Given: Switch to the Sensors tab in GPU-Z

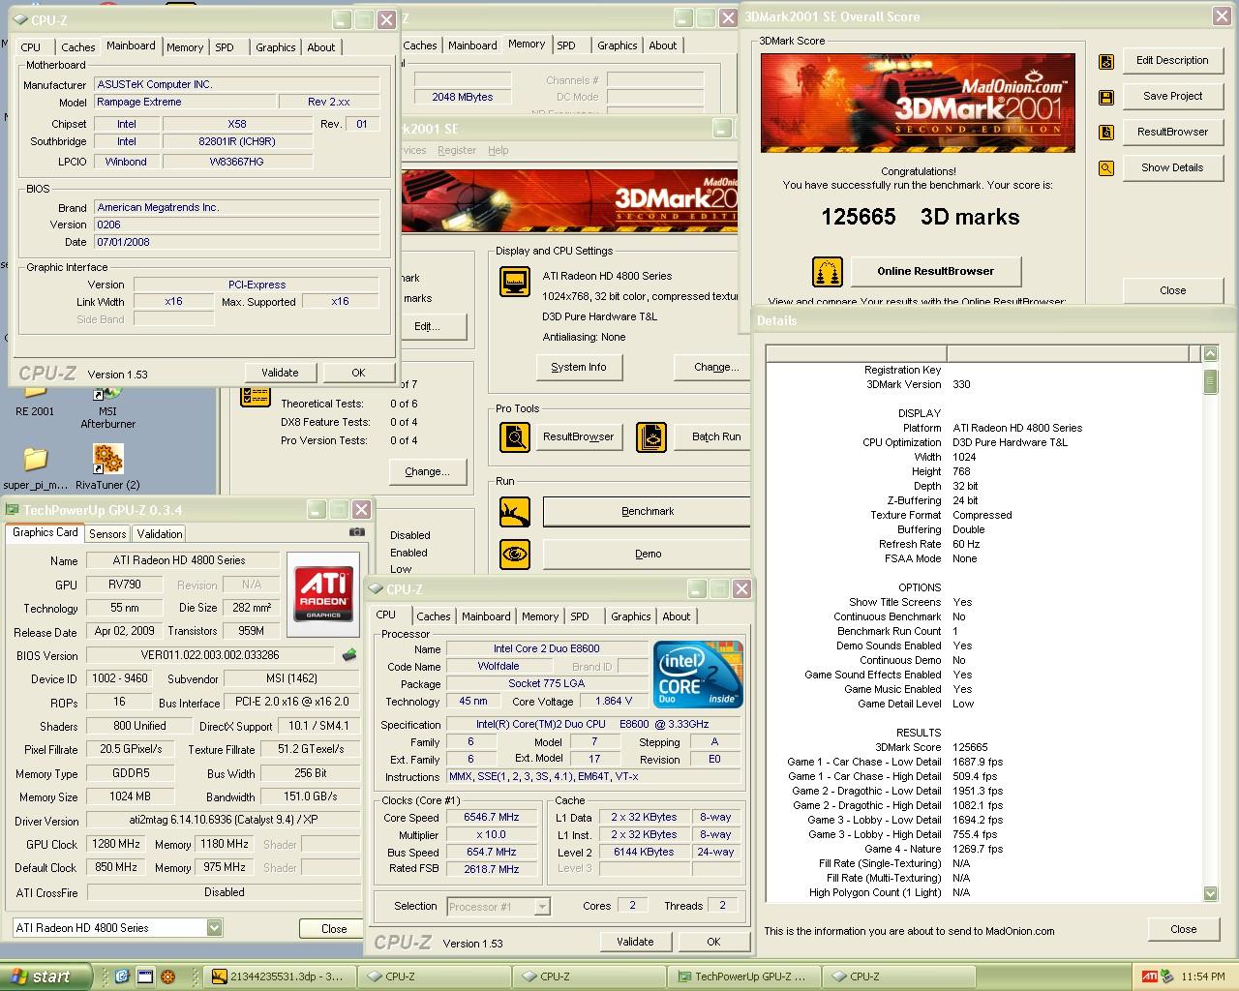Looking at the screenshot, I should tap(107, 534).
